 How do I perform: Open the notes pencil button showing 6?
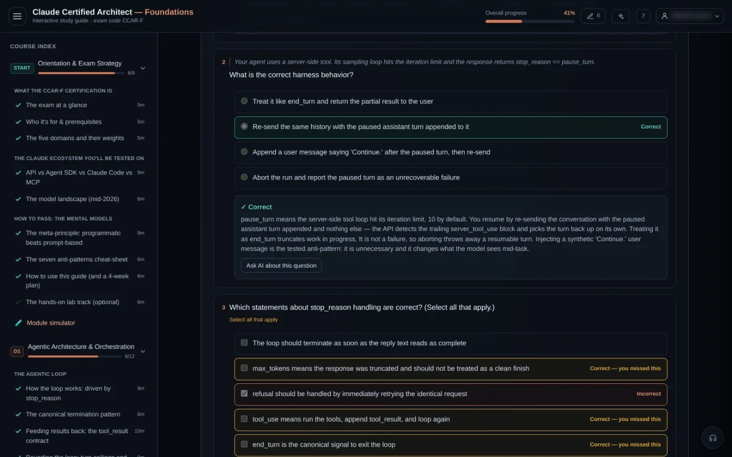593,16
